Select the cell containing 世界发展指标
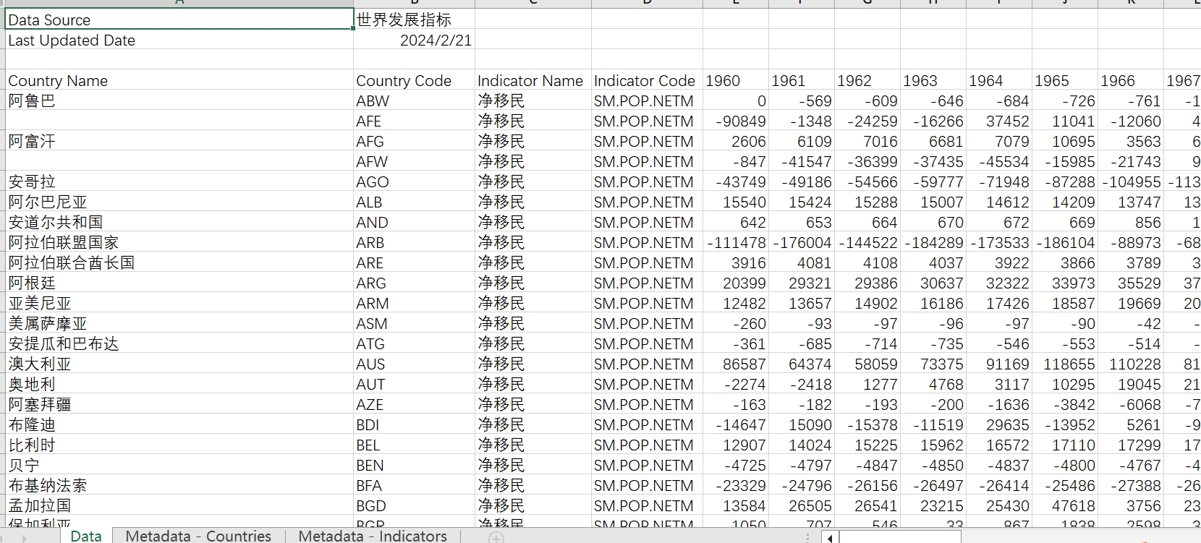The width and height of the screenshot is (1201, 543). (414, 20)
